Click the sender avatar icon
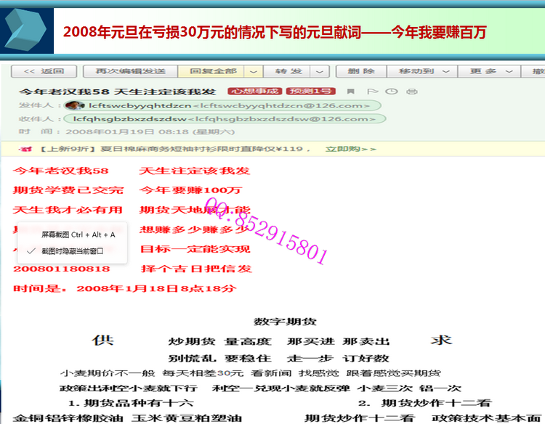Viewport: 545px width, 424px height. (71, 105)
